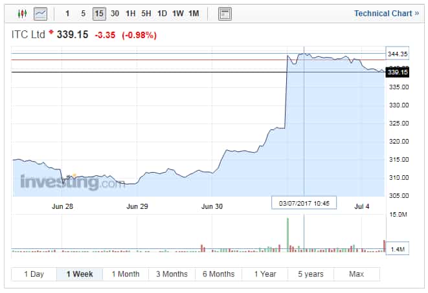Click the 320.00 price axis label
Image resolution: width=428 pixels, height=293 pixels.
(x=399, y=142)
